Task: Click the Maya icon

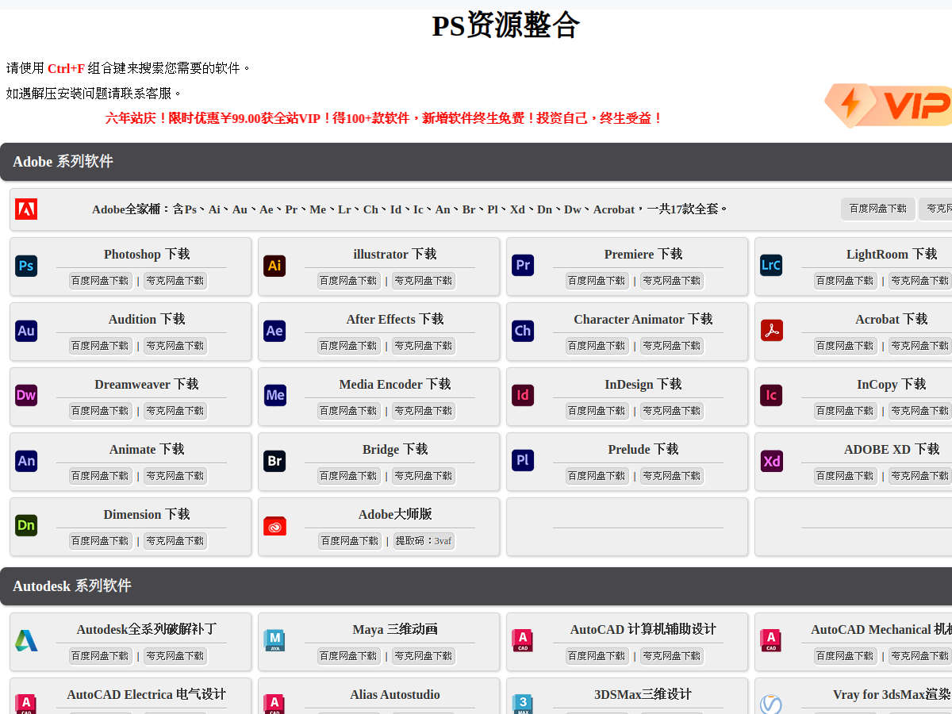Action: (274, 641)
